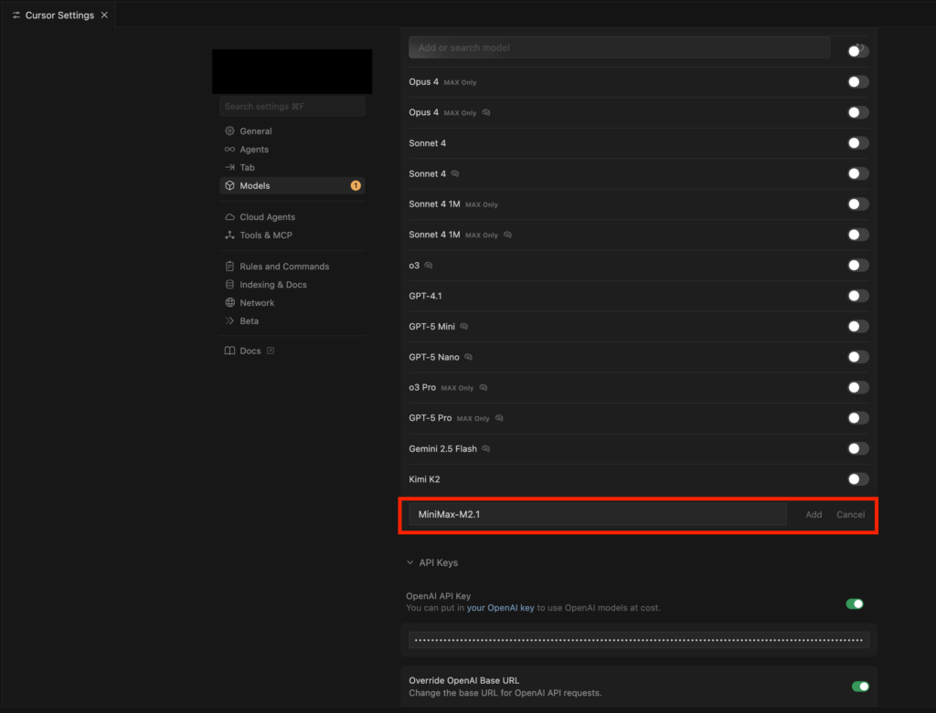Open the Models settings tab

[x=255, y=186]
